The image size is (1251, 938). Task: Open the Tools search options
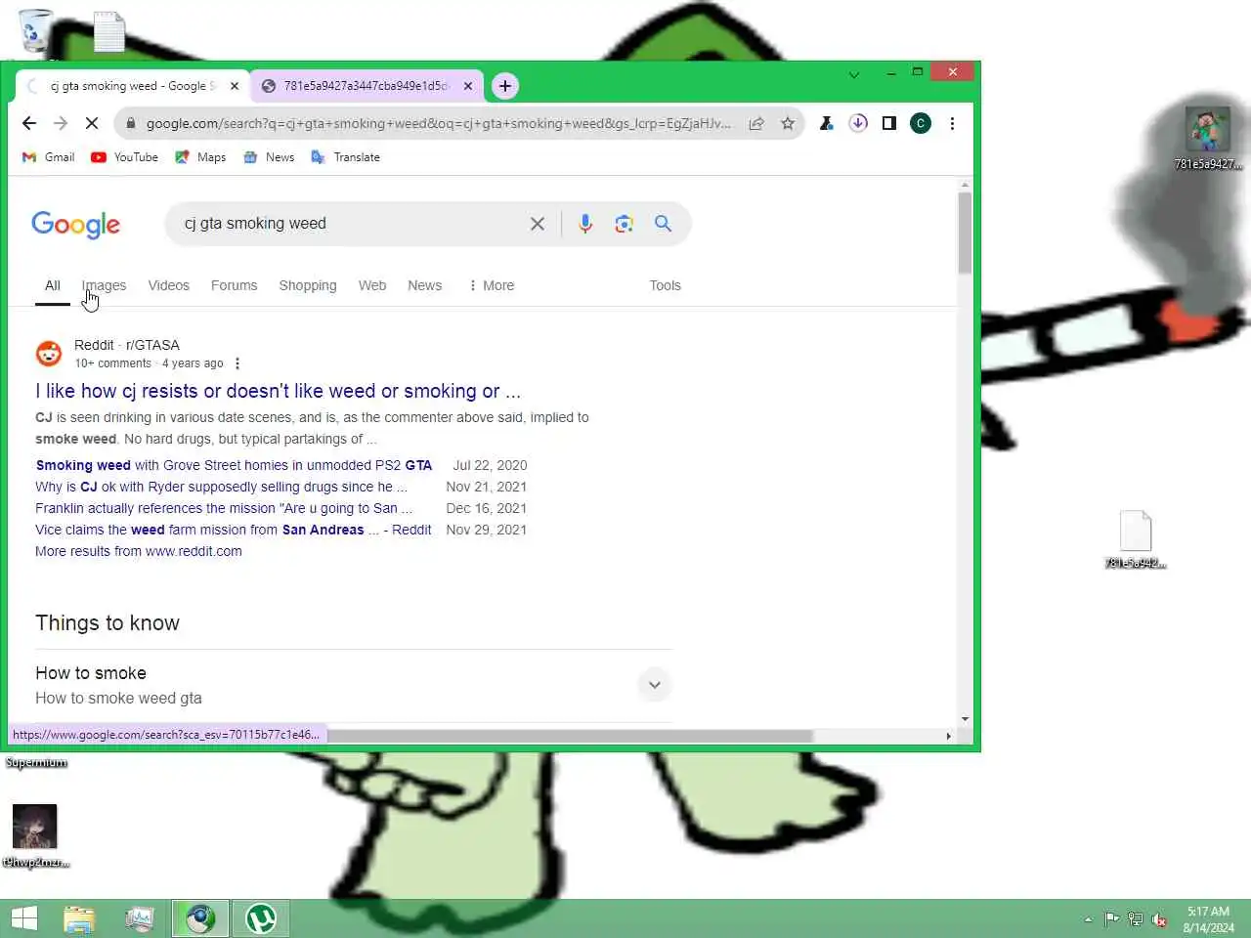[666, 285]
